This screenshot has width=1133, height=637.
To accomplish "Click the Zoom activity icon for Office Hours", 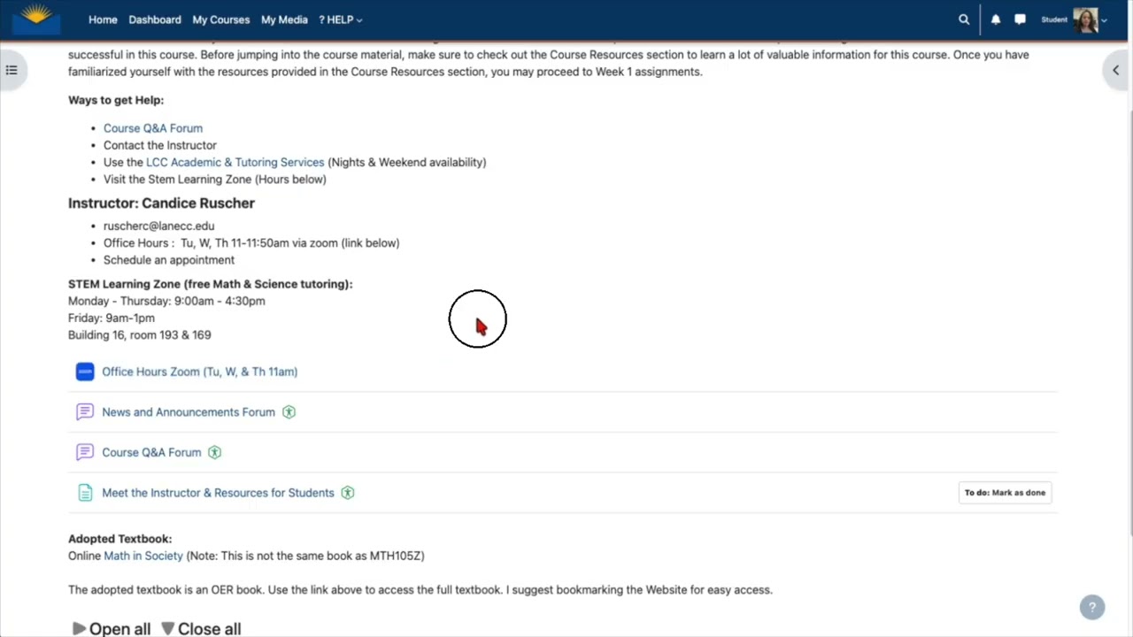I will pyautogui.click(x=85, y=372).
